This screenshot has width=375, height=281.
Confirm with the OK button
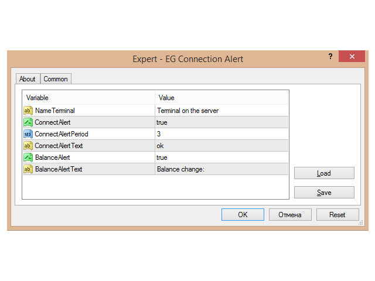[243, 215]
